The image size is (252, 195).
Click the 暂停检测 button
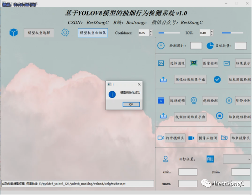(243, 101)
